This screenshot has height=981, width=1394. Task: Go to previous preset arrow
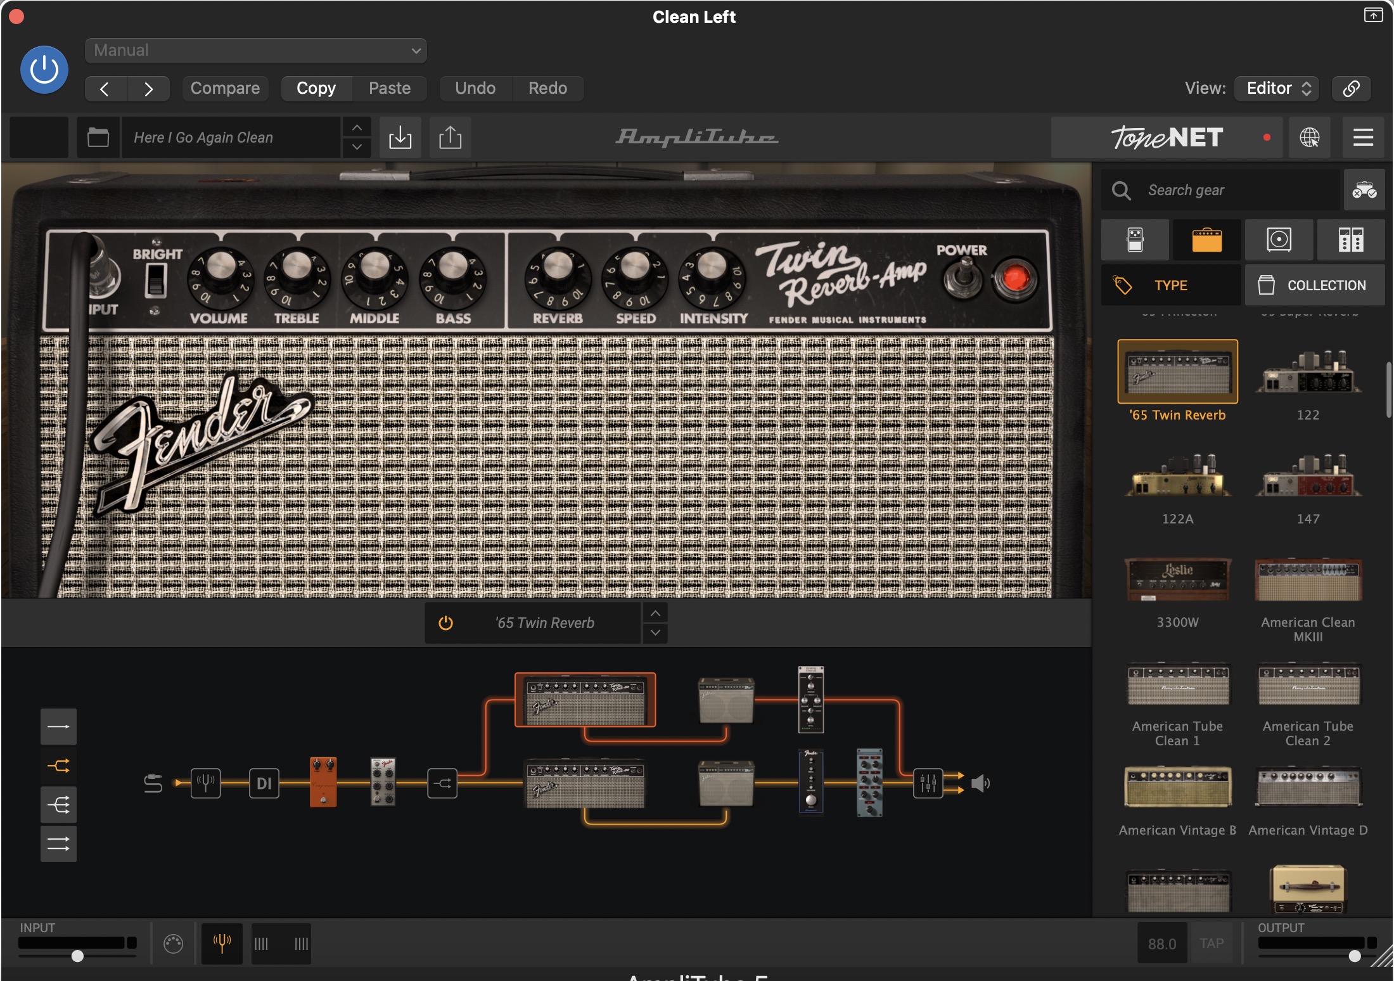[106, 89]
